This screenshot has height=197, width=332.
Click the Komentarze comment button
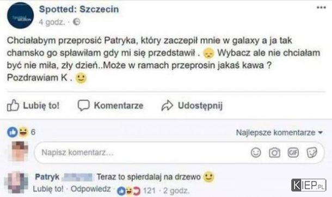coord(110,105)
